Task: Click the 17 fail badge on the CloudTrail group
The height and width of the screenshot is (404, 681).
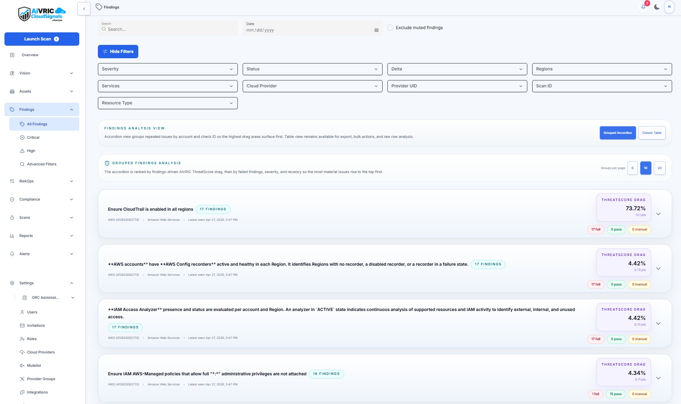Action: (x=595, y=229)
